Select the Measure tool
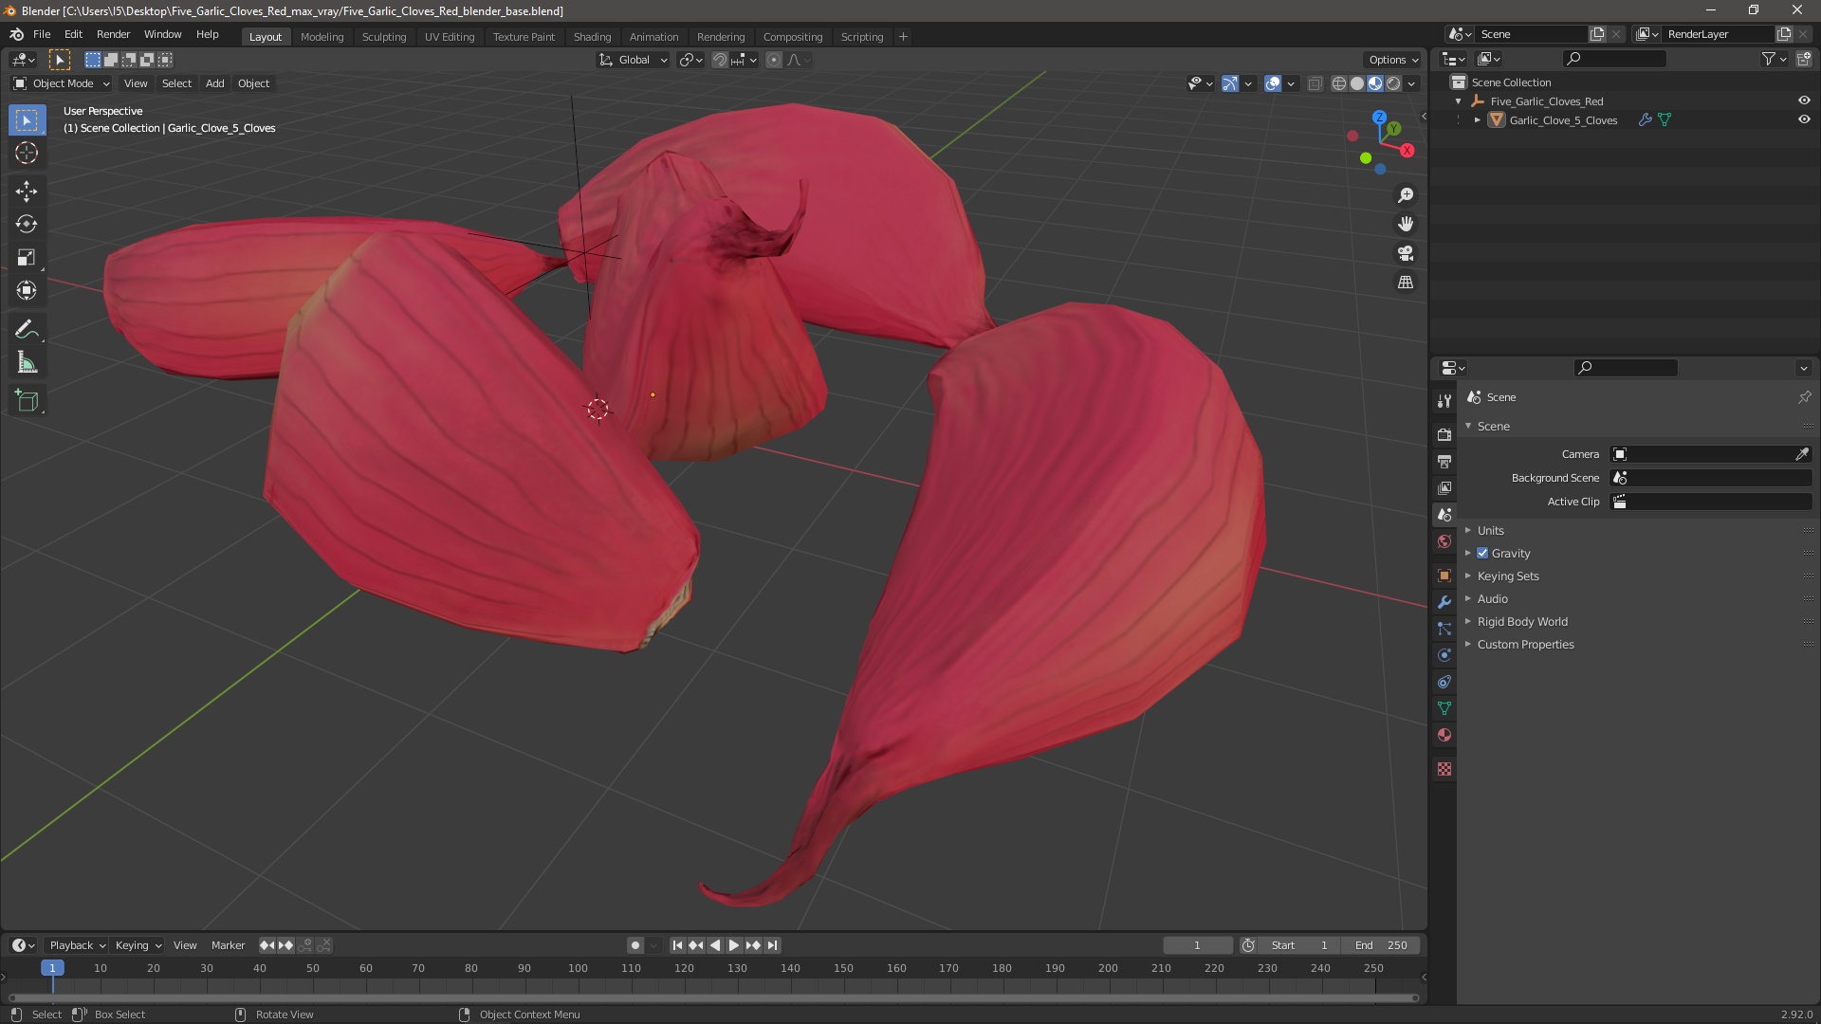1821x1024 pixels. pos(27,364)
